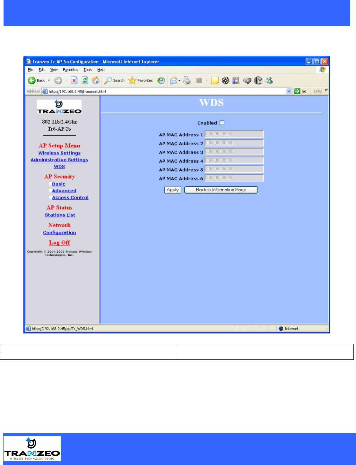Click the green Go arrow button
Image resolution: width=356 pixels, height=465 pixels.
tap(300, 91)
